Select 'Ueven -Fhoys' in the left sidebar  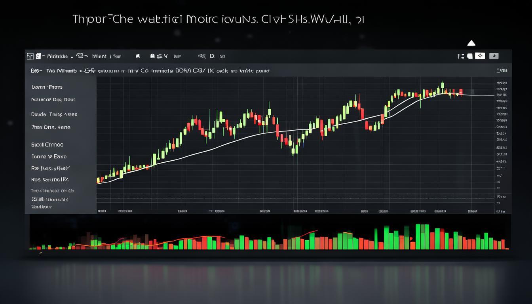pos(47,87)
